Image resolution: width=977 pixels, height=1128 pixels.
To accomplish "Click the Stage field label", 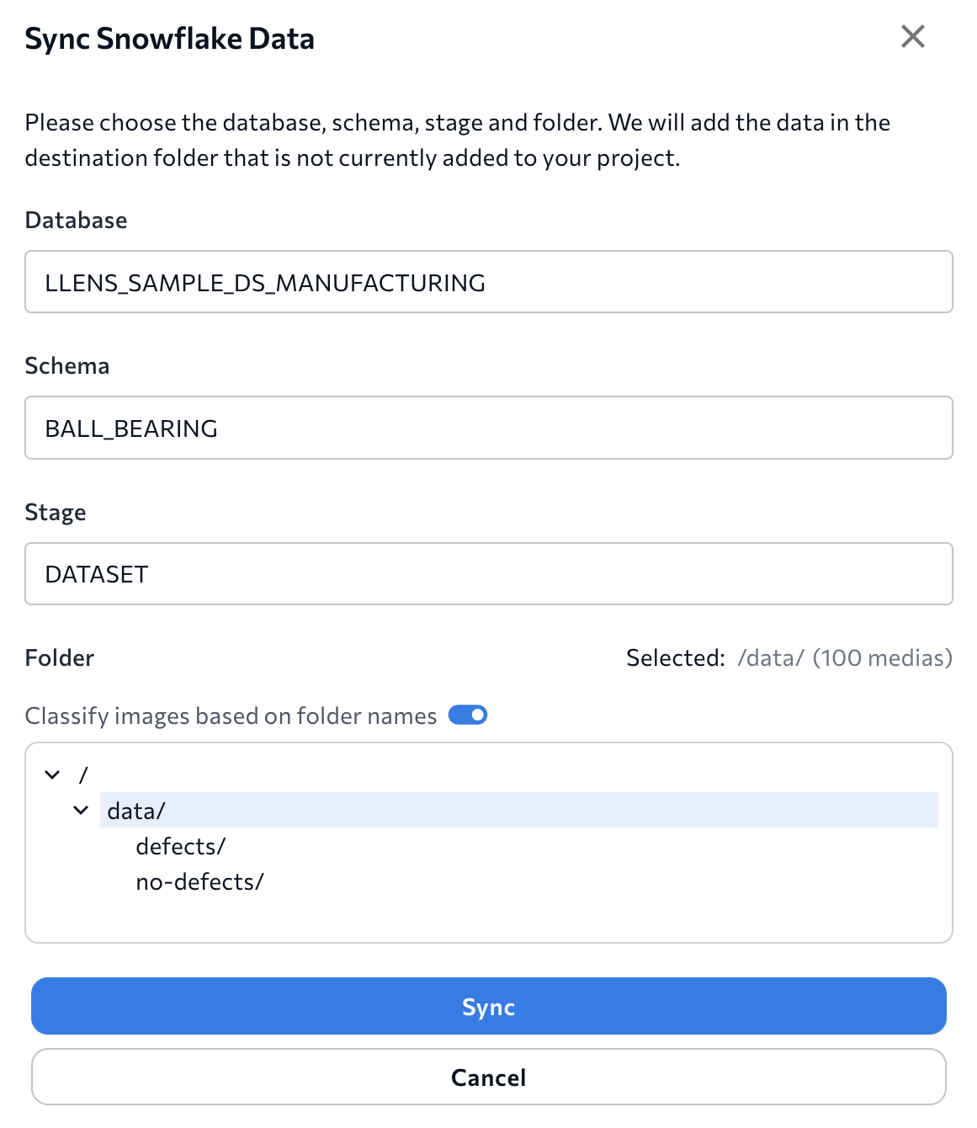I will point(55,512).
